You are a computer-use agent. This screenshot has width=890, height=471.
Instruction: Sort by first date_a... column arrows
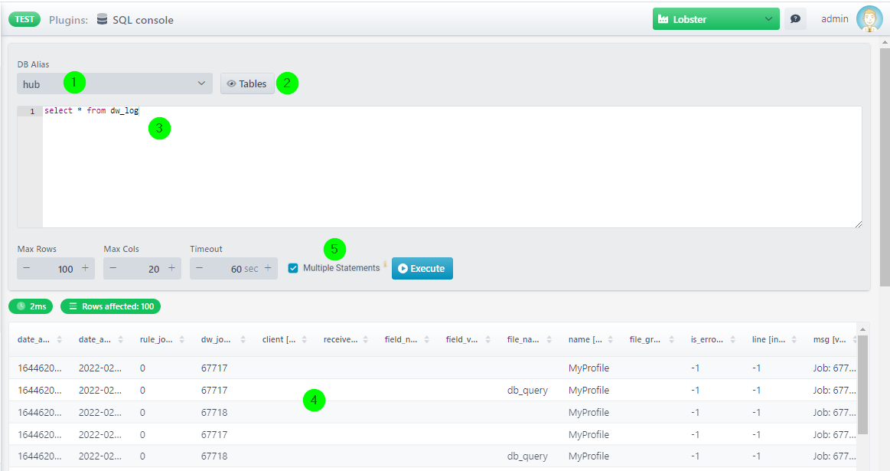pos(59,340)
